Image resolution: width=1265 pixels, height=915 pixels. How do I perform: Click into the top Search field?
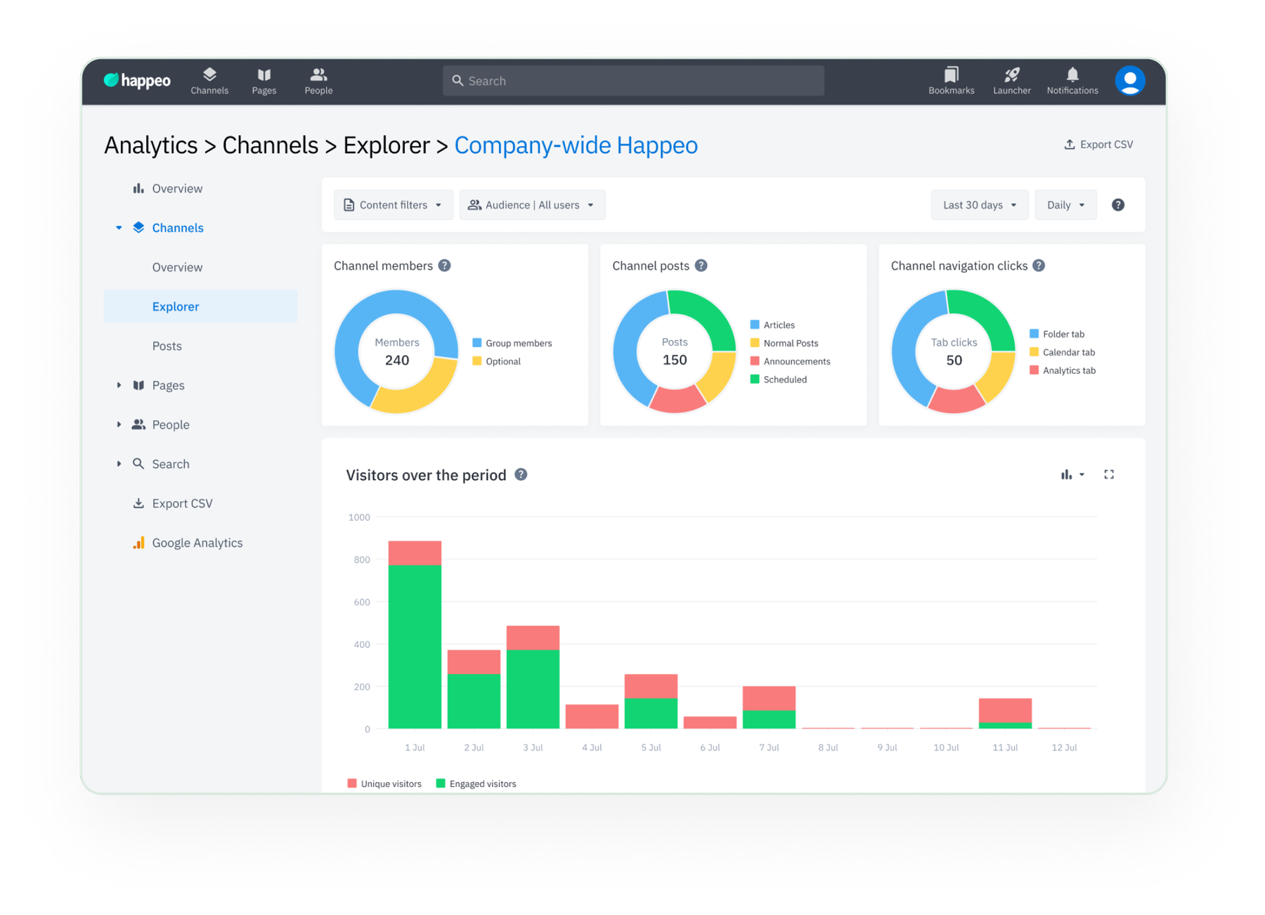[x=633, y=81]
